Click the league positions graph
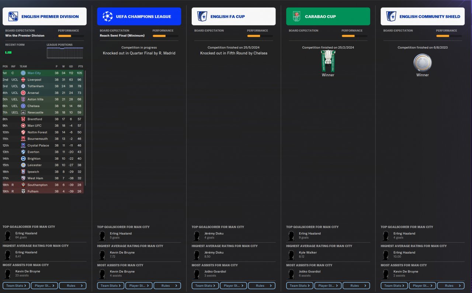The width and height of the screenshot is (472, 293). click(x=65, y=53)
